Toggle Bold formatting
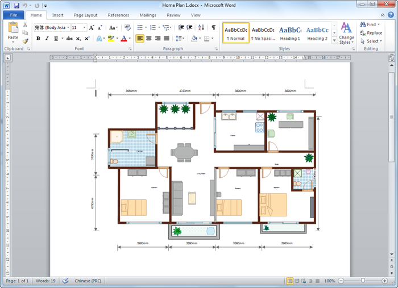This screenshot has height=288, width=398. click(38, 39)
